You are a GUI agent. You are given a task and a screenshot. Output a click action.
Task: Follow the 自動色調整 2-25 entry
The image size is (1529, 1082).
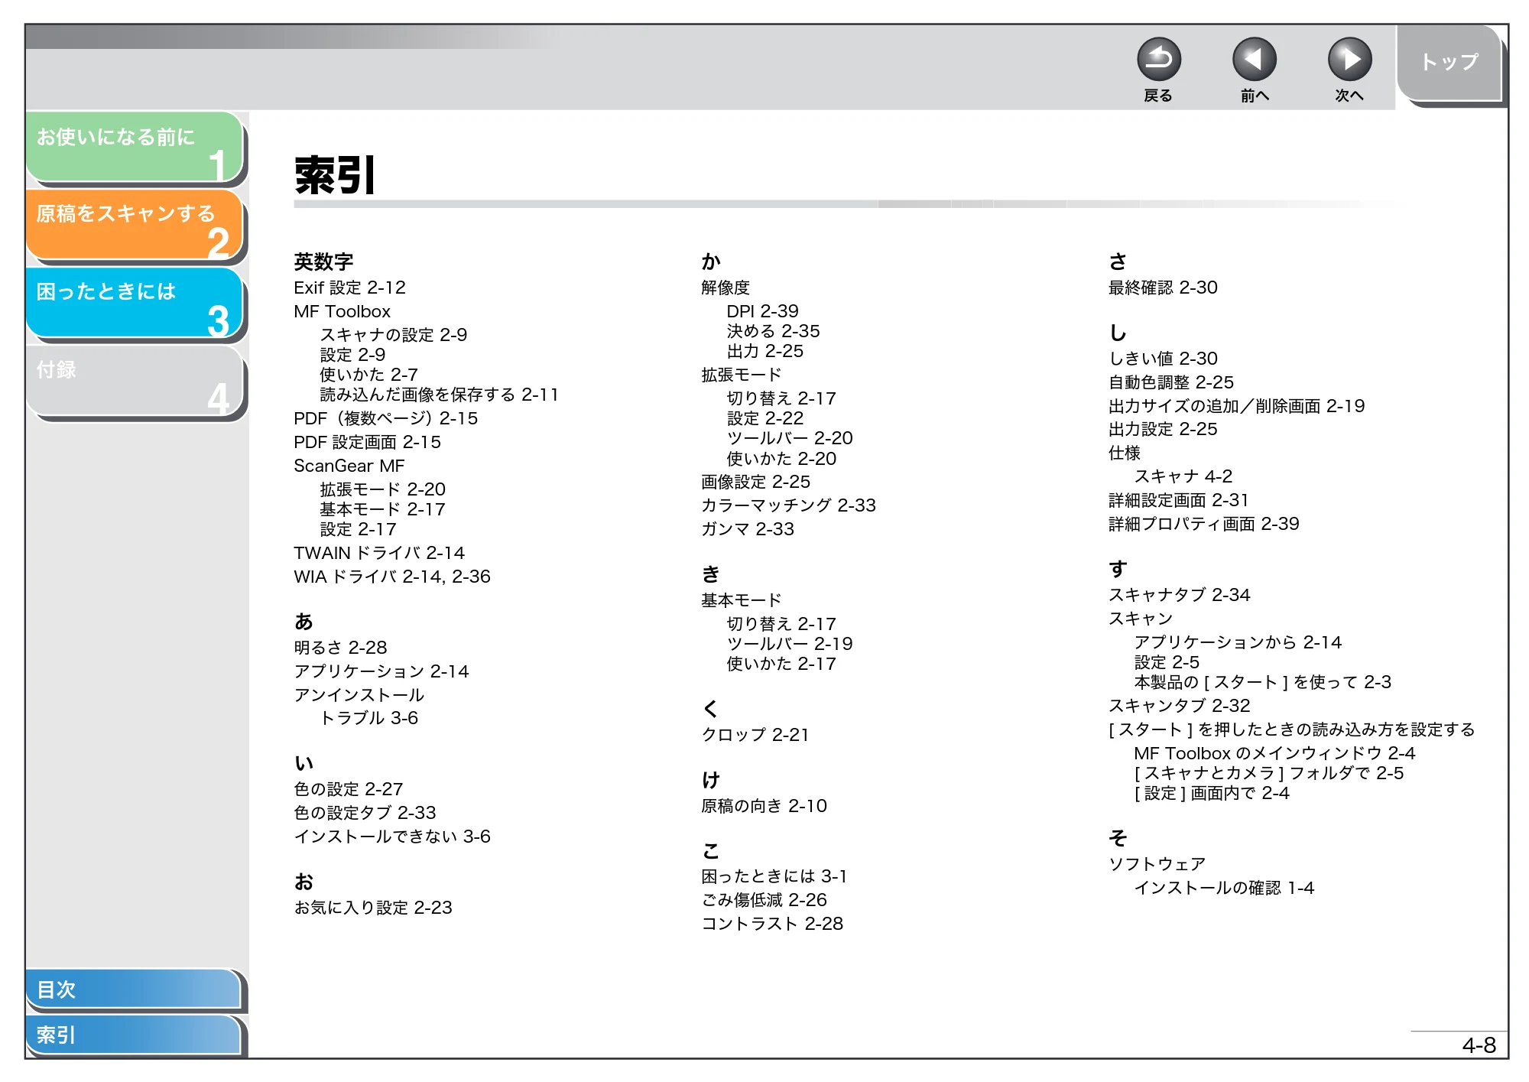point(1171,382)
